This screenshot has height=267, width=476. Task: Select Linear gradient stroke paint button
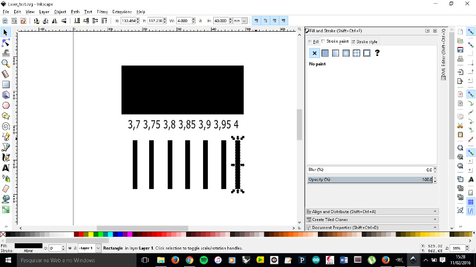point(335,53)
